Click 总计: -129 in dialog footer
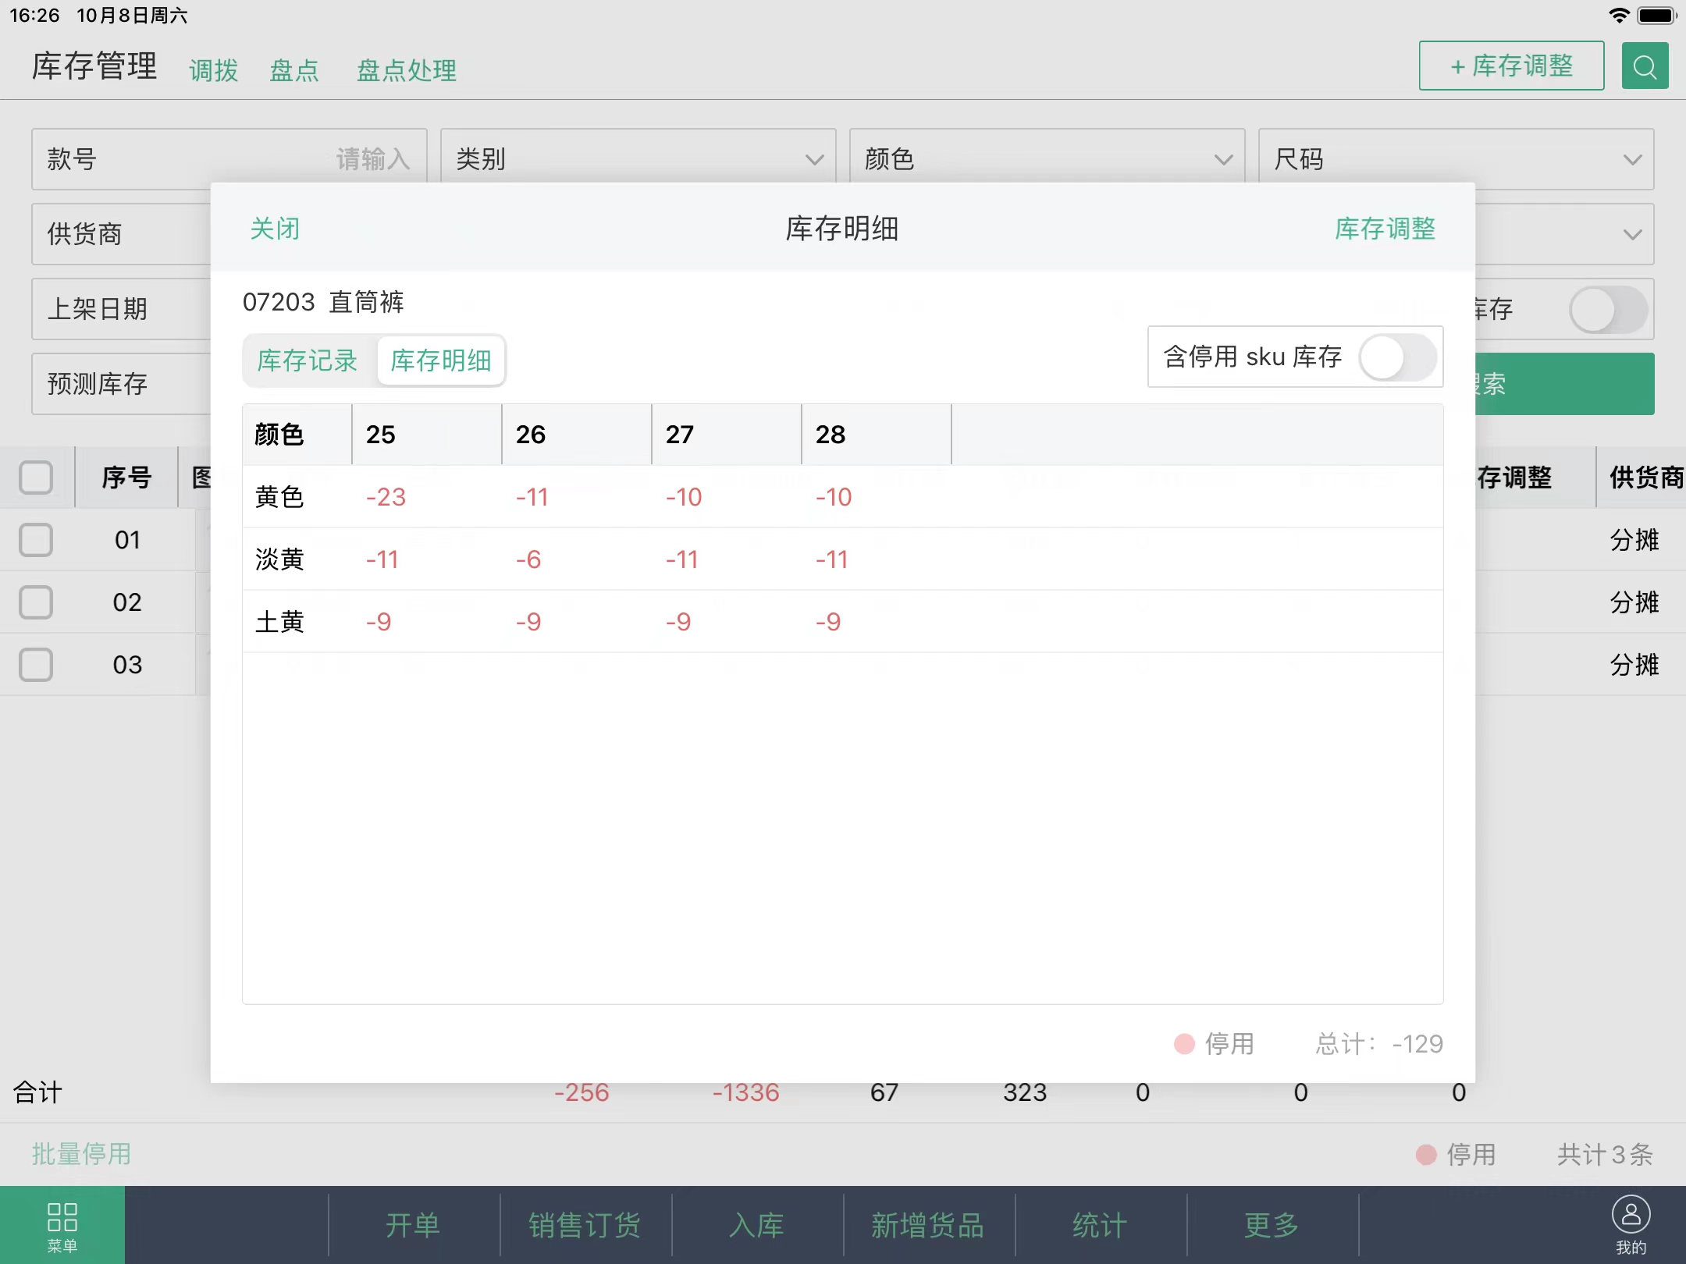This screenshot has width=1686, height=1264. click(x=1379, y=1044)
